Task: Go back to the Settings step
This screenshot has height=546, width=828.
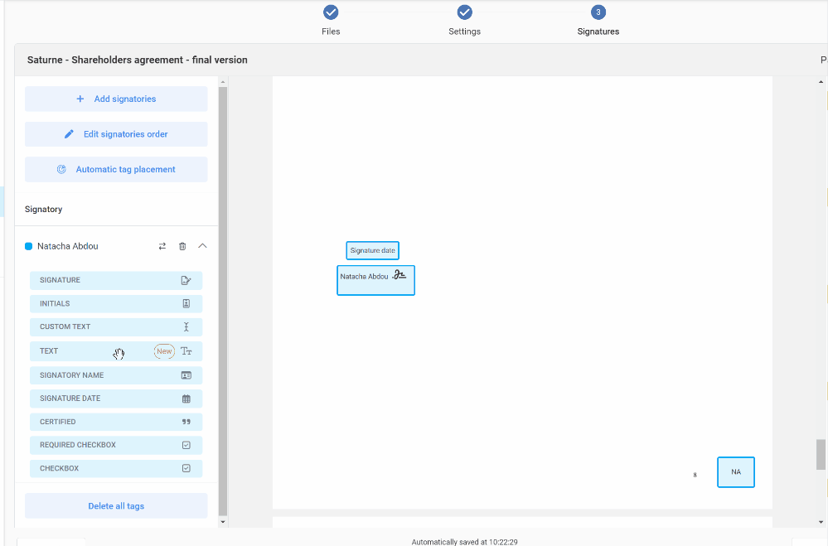Action: tap(465, 12)
